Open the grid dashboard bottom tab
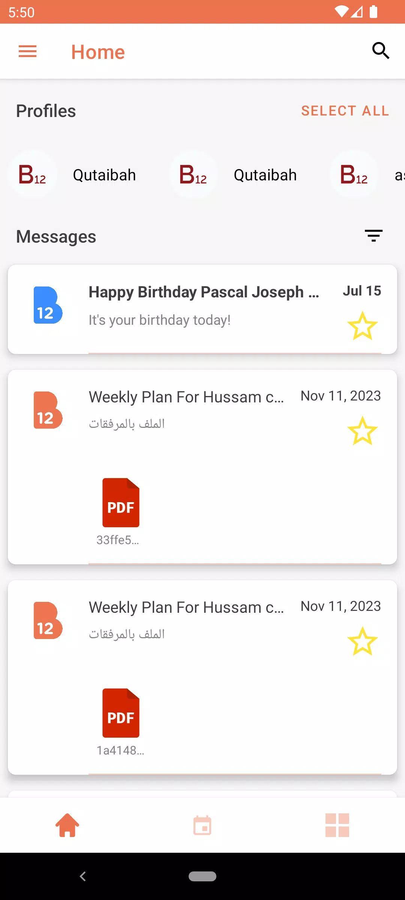The image size is (405, 900). (337, 825)
